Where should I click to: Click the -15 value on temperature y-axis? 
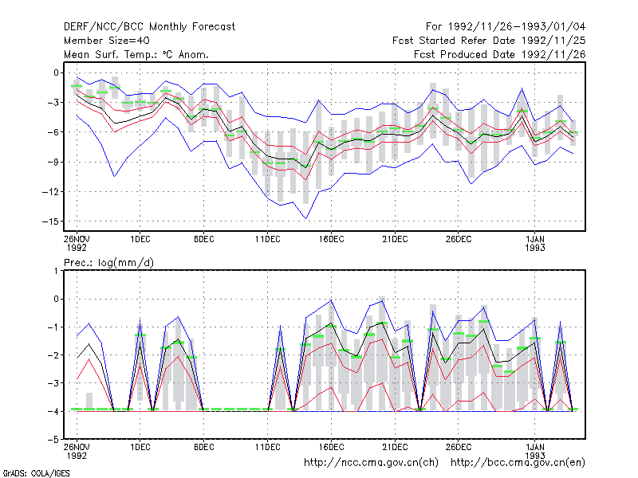click(50, 221)
